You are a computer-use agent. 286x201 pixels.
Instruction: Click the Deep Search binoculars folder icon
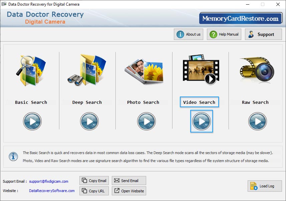(x=87, y=70)
